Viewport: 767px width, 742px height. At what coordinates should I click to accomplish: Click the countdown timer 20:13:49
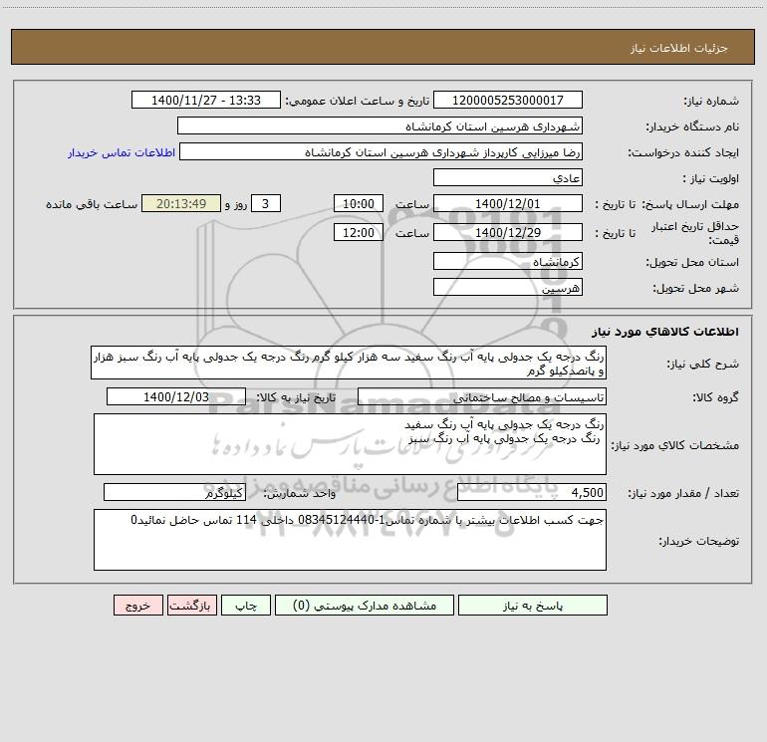click(x=181, y=203)
